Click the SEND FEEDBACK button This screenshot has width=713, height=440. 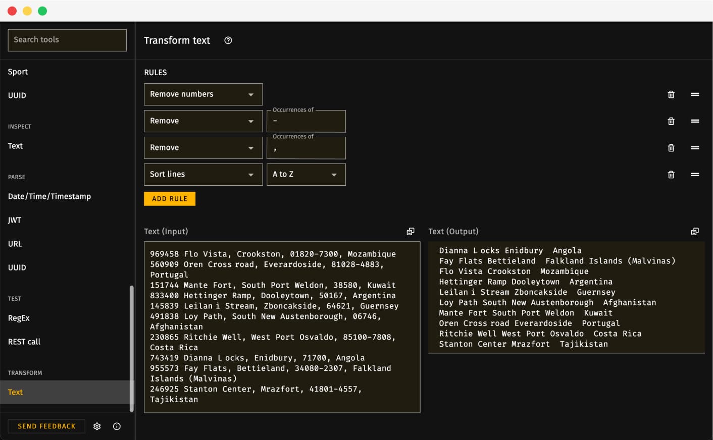pyautogui.click(x=46, y=426)
